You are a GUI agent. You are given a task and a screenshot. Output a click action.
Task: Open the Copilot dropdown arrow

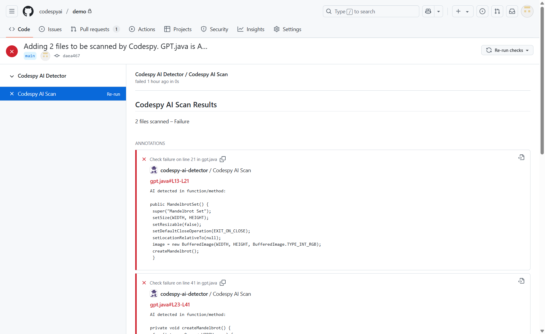(439, 11)
